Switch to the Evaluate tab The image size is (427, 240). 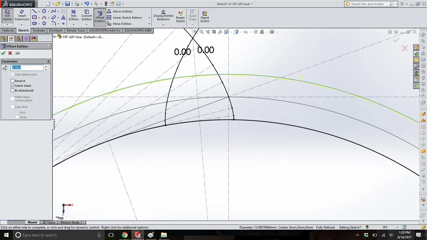39,31
